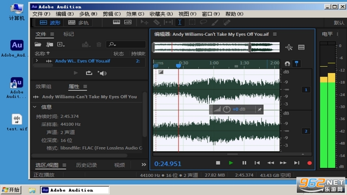
Task: Toggle channel 2 enable button
Action: (x=306, y=131)
